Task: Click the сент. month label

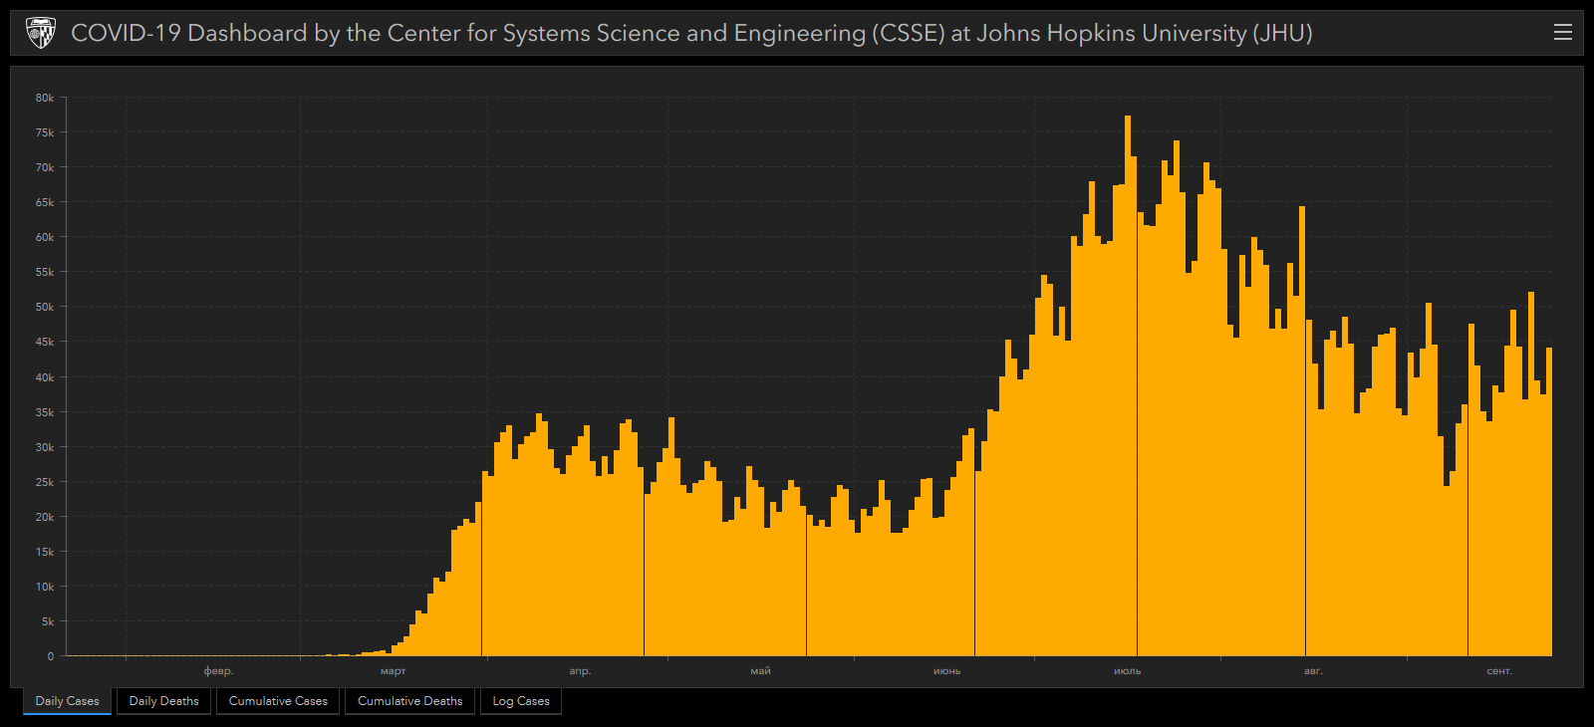Action: (x=1499, y=671)
